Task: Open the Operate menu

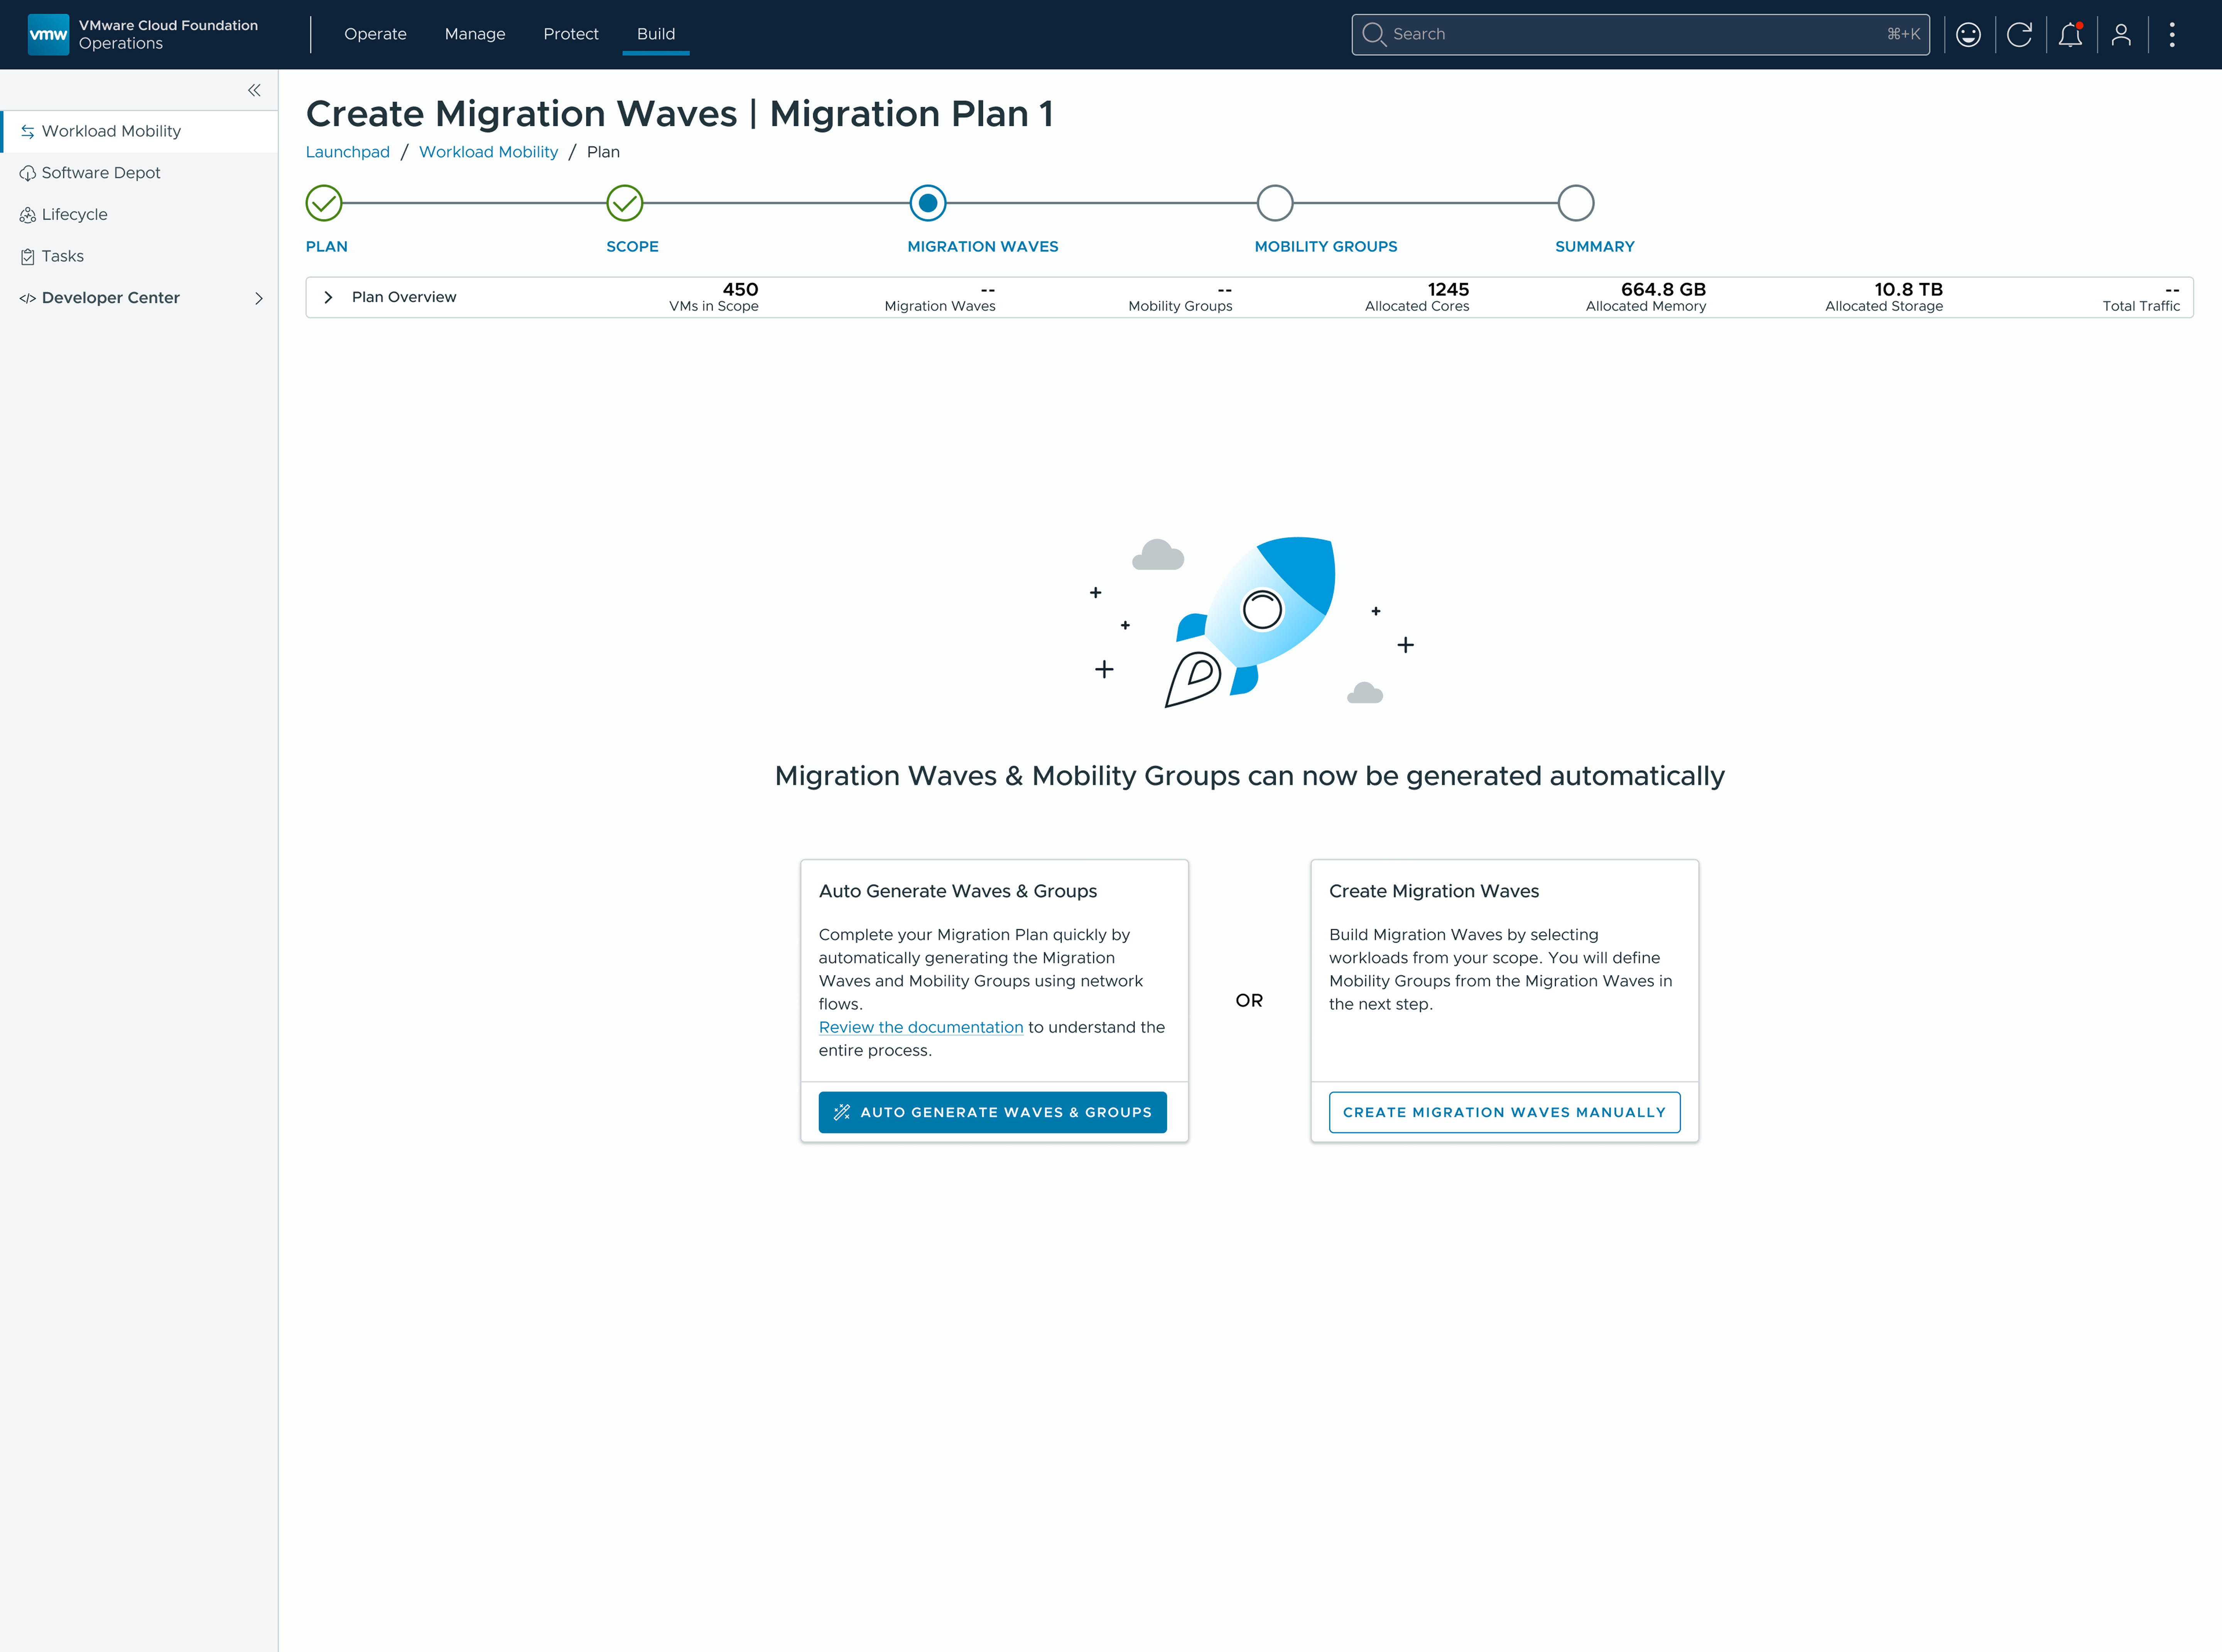Action: click(x=375, y=34)
